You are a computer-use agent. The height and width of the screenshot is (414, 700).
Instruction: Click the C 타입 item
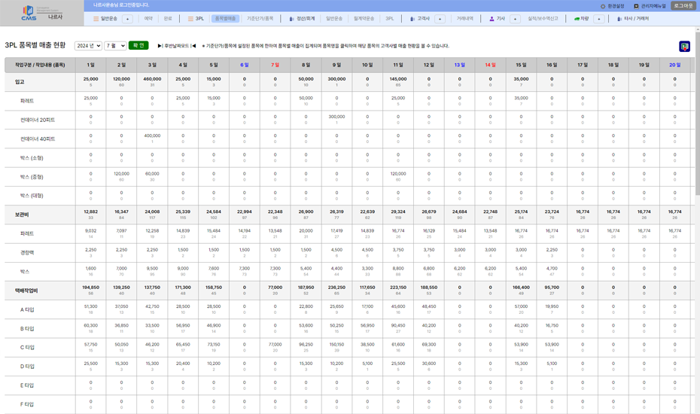tap(27, 348)
